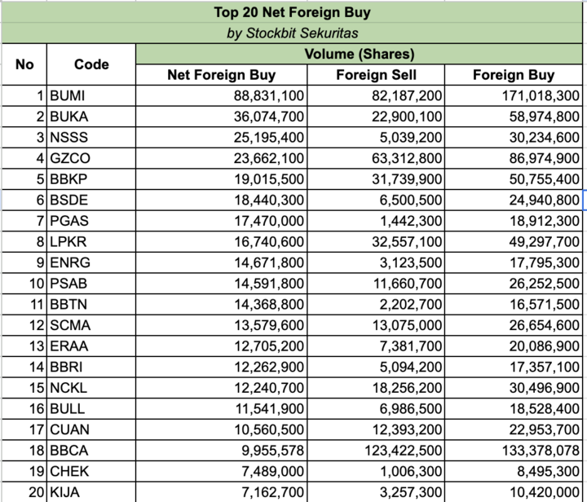Select the "by Stockbit Sekuritas" subtitle cell

291,33
